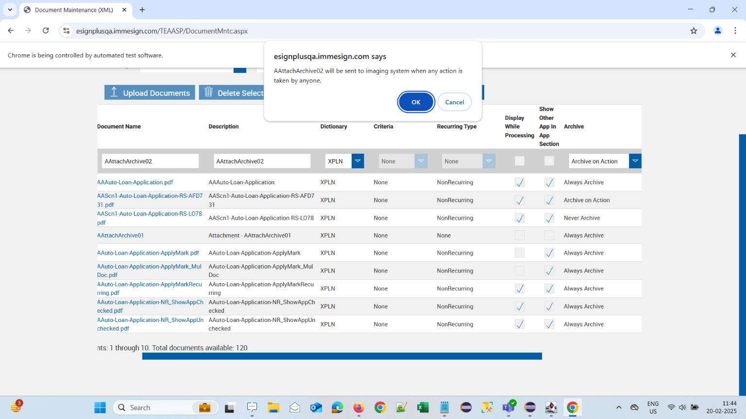Toggle Display While Processing for AAScn1-Auto-Loan-Application-RS-LO78
746x419 pixels.
pos(520,218)
